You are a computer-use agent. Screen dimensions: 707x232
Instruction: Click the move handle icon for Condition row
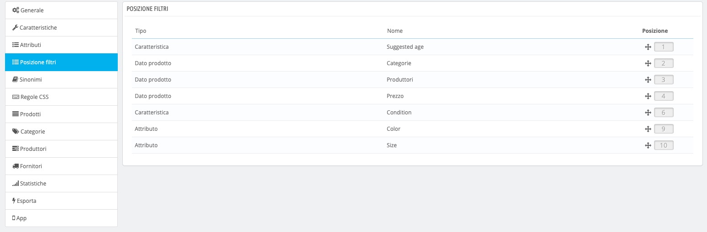click(648, 113)
